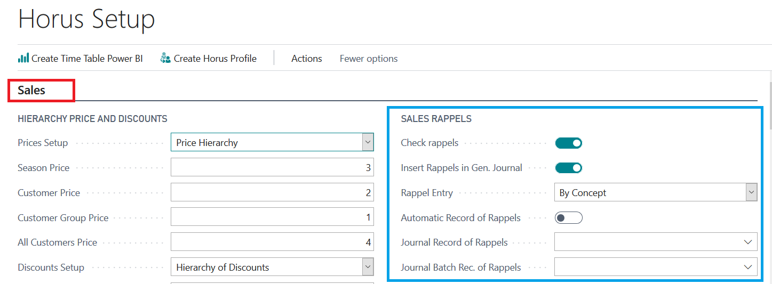The image size is (772, 284).
Task: Click the Discounts Setup label
Action: pos(51,267)
